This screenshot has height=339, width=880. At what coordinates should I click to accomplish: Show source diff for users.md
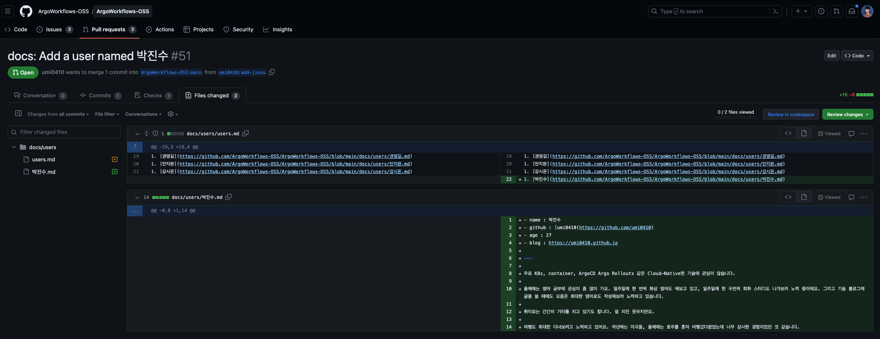pyautogui.click(x=788, y=134)
